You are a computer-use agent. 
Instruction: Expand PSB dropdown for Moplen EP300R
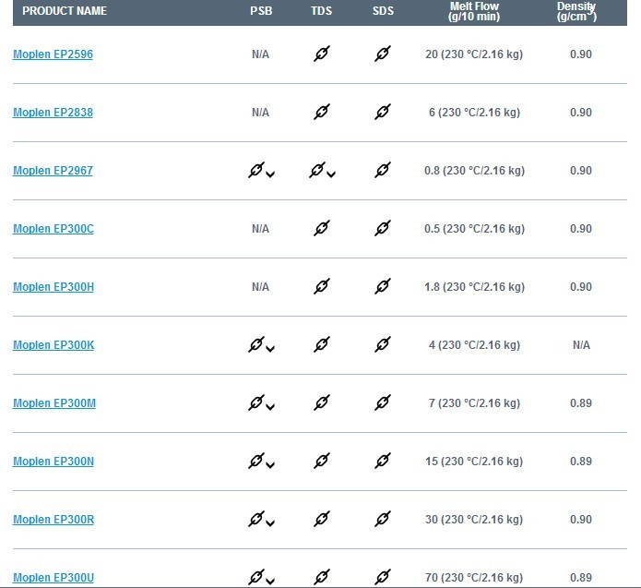270,523
